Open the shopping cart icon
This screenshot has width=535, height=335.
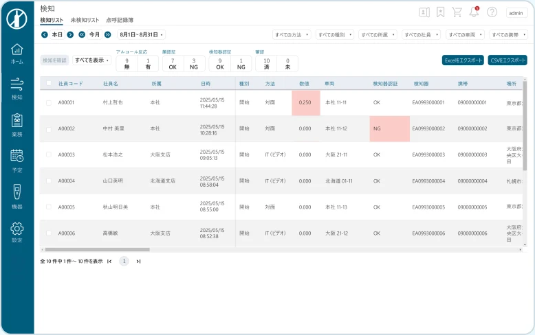click(457, 12)
